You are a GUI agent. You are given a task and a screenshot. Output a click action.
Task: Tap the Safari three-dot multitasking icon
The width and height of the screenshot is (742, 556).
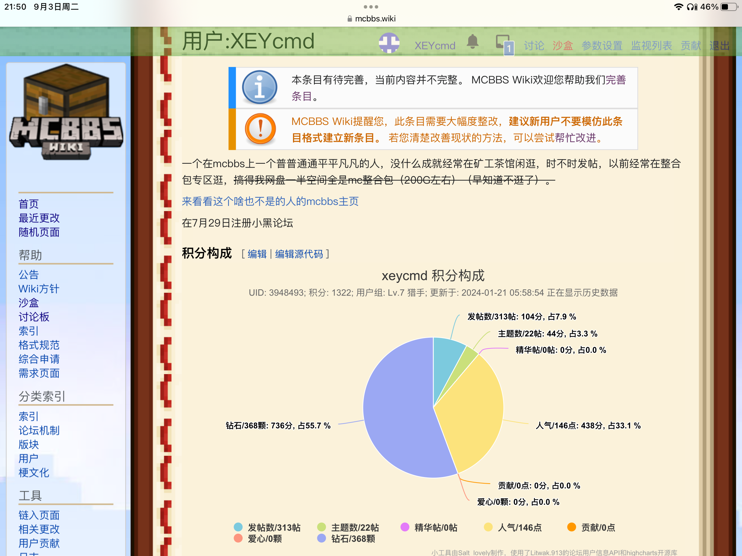[371, 7]
